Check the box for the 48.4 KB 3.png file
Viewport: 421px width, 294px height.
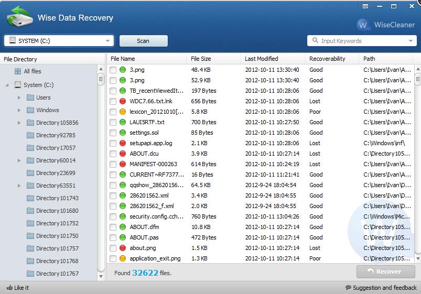click(x=113, y=70)
